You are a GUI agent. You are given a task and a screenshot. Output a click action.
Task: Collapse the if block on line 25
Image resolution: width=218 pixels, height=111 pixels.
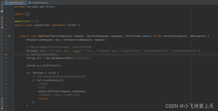[x=14, y=80]
